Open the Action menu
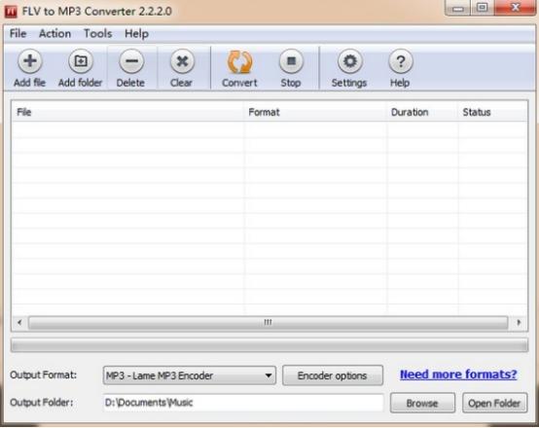Screen dimensions: 539x428 55,34
